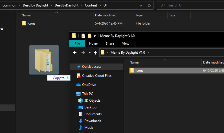This screenshot has width=224, height=133.
Task: Open the previous locations dropdown in UI address bar
Action: pos(141,6)
